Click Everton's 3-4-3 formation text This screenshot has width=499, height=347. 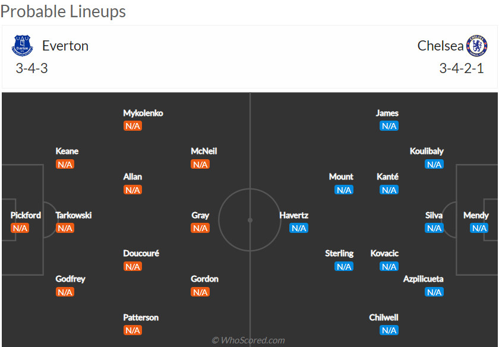pyautogui.click(x=32, y=68)
